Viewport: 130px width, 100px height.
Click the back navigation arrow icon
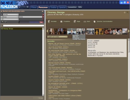pyautogui.click(x=20, y=7)
